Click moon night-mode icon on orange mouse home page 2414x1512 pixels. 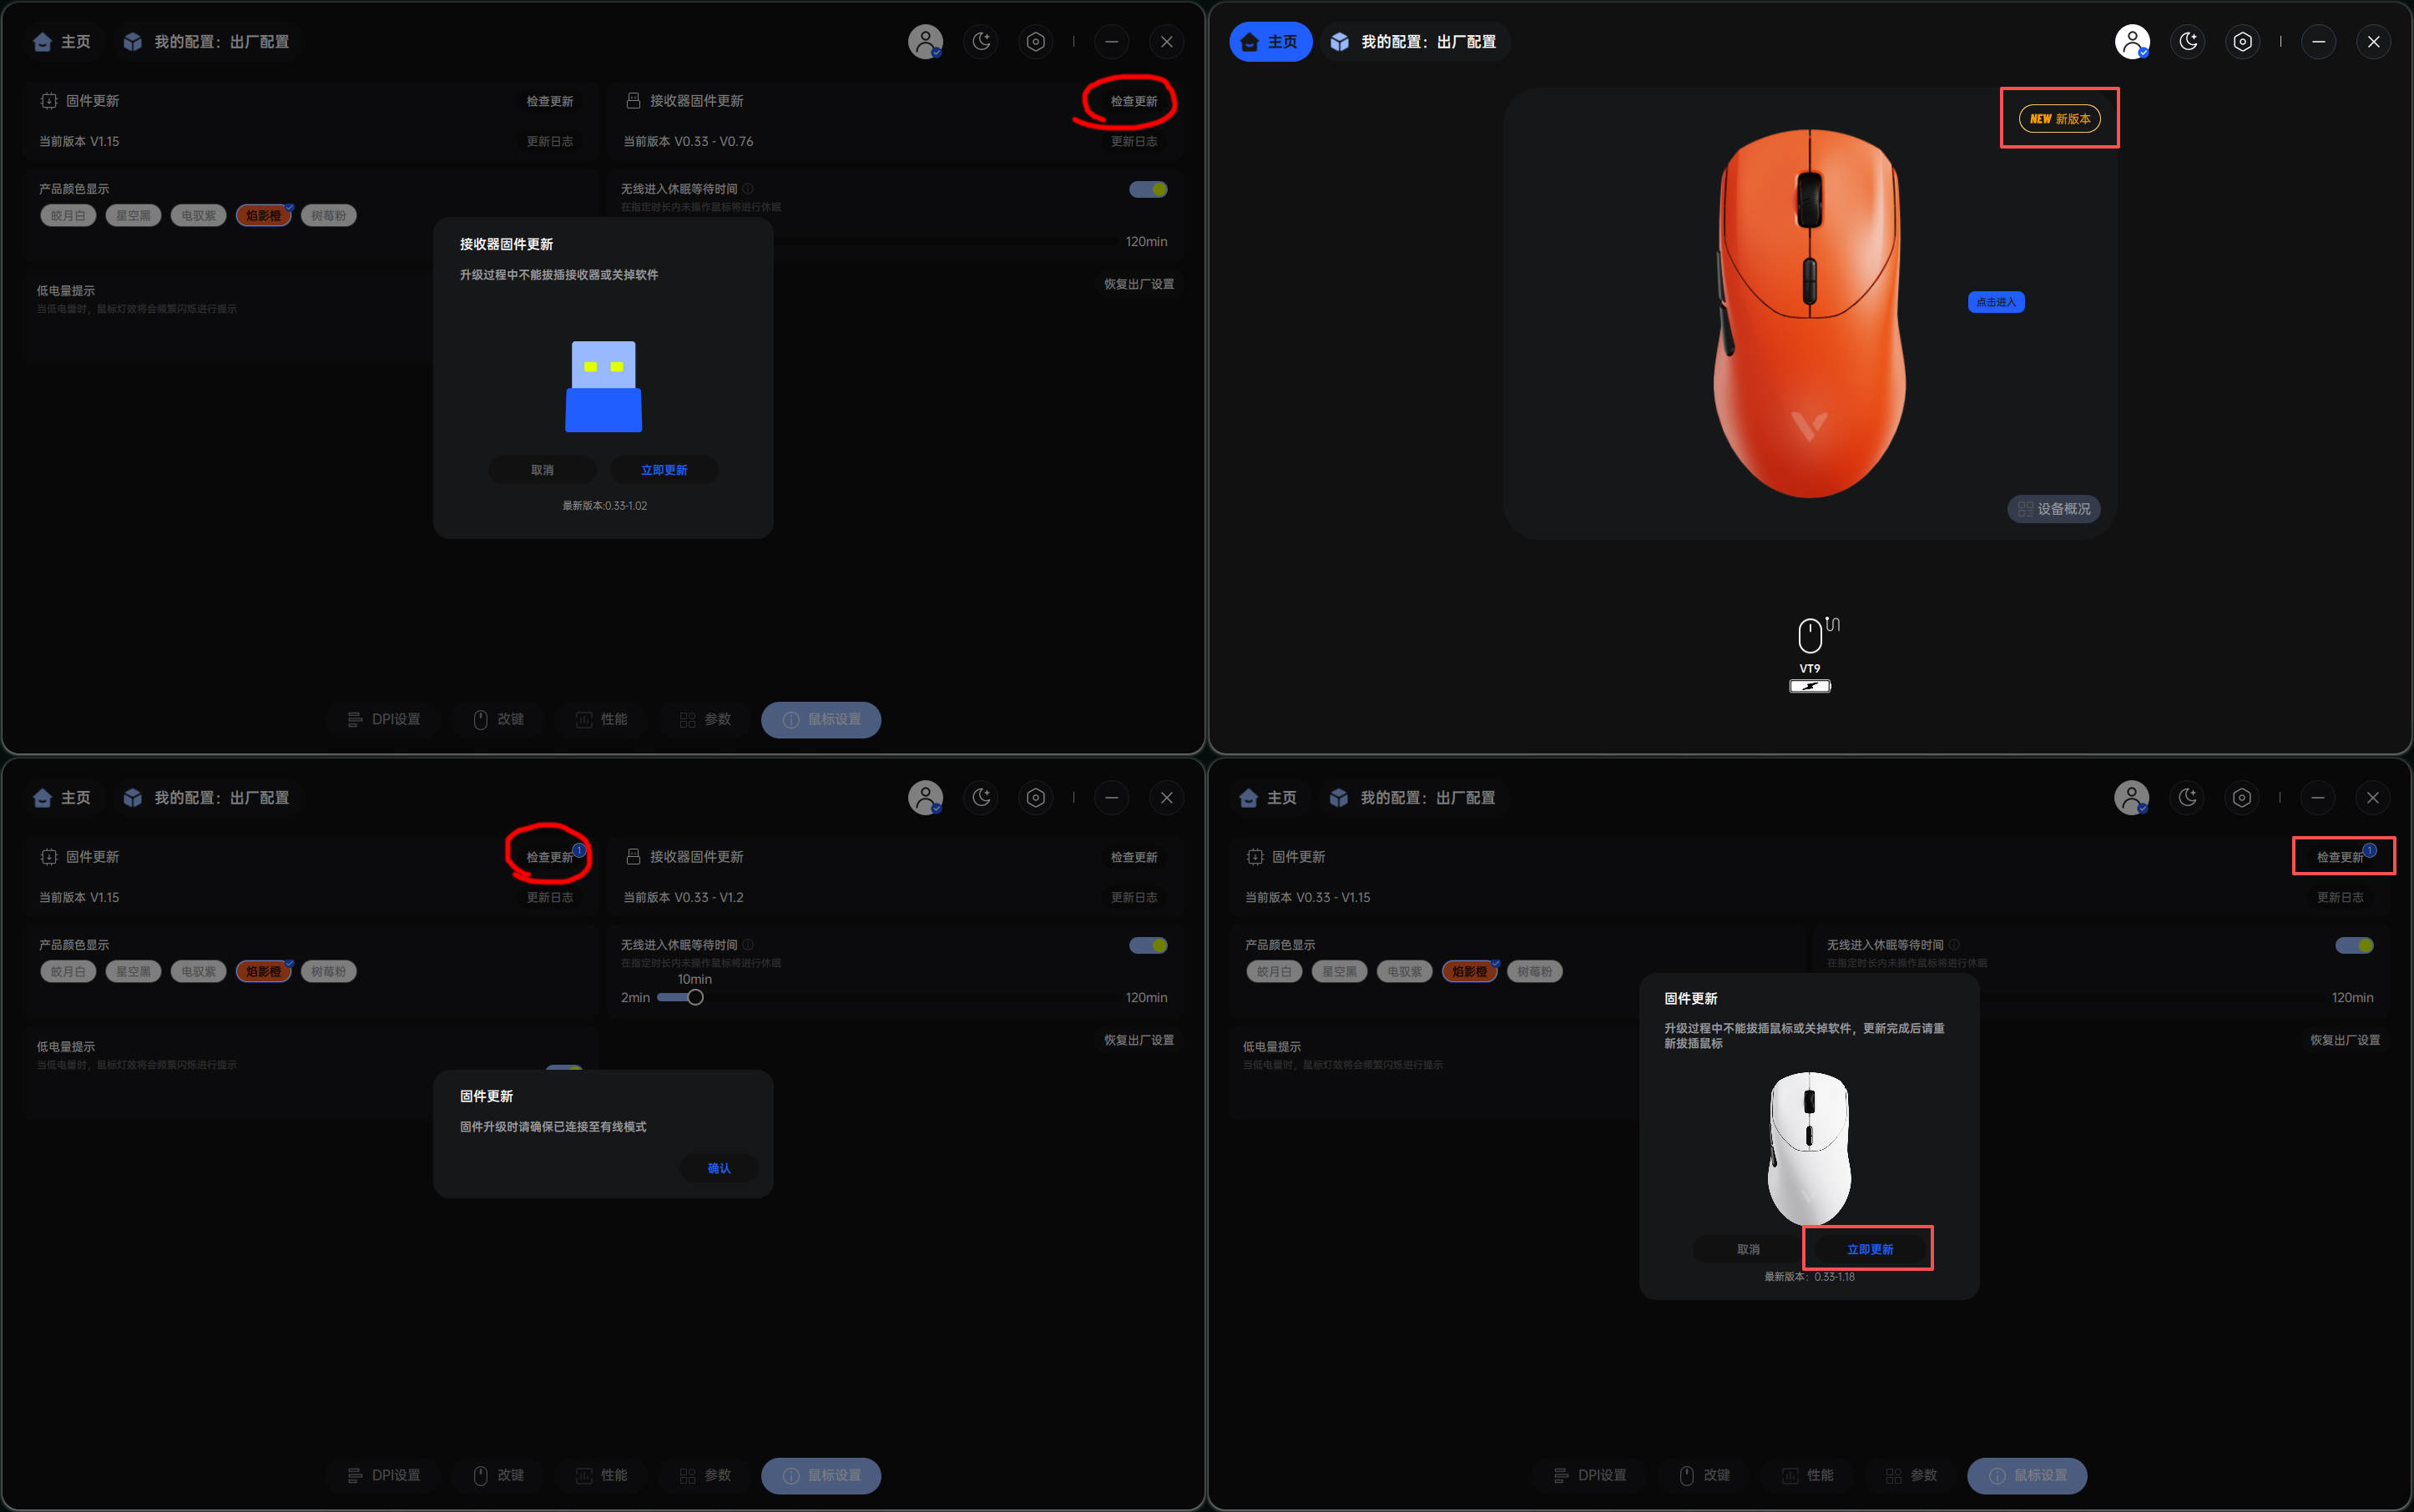[x=2188, y=42]
